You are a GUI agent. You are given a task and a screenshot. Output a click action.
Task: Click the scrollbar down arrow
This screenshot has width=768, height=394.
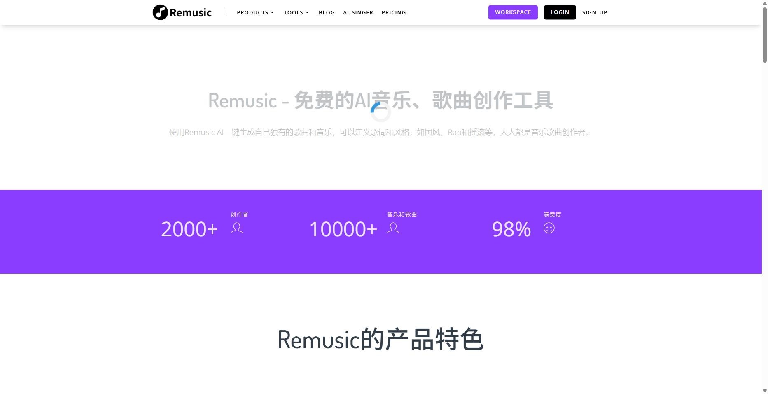tap(765, 391)
